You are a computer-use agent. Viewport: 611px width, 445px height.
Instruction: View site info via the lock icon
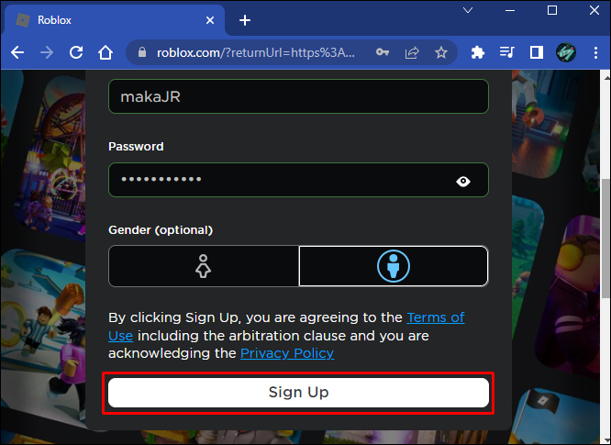142,52
